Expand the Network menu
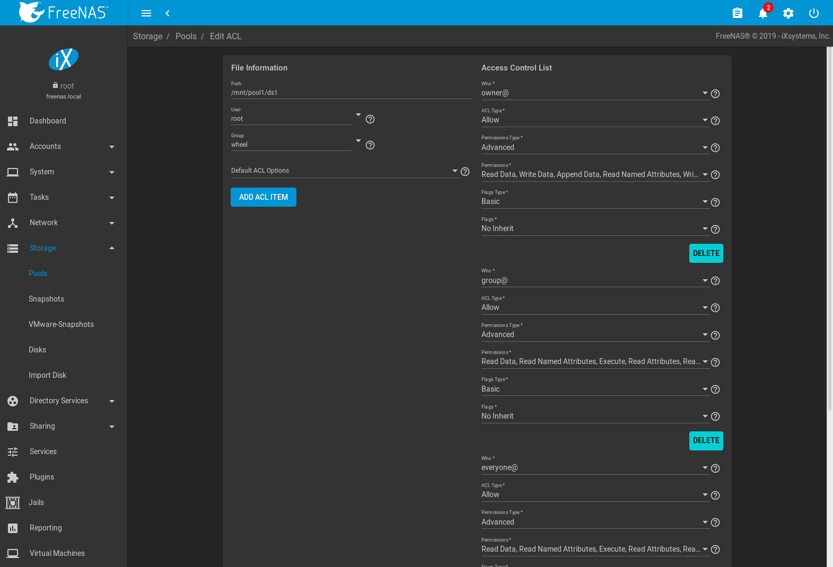Image resolution: width=833 pixels, height=567 pixels. [x=64, y=223]
